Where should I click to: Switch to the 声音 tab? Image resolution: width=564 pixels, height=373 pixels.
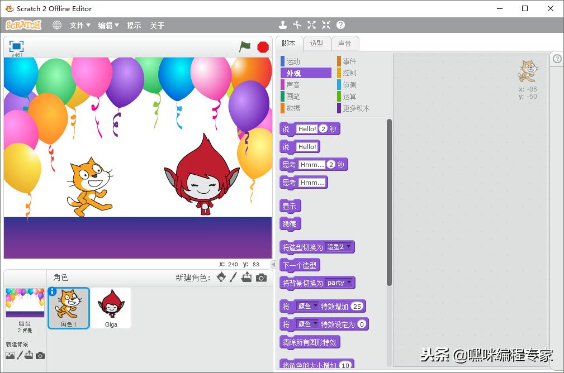pyautogui.click(x=345, y=44)
